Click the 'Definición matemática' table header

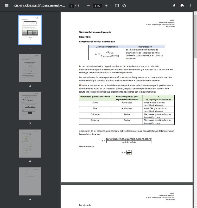pyautogui.click(x=107, y=47)
